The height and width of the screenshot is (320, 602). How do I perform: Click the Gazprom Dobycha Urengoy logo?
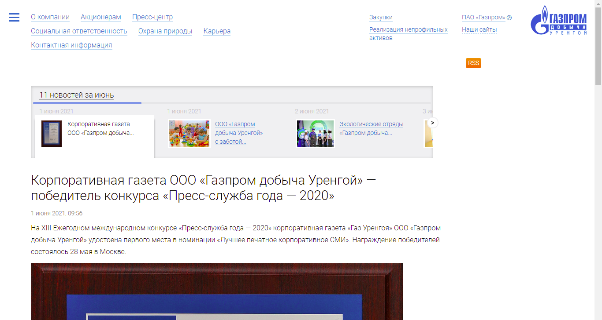coord(559,21)
